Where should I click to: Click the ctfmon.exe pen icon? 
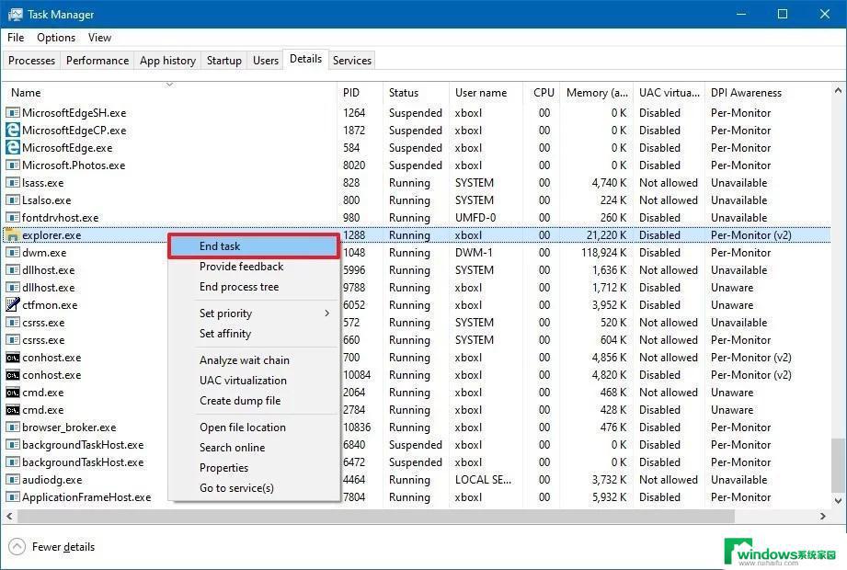[13, 305]
